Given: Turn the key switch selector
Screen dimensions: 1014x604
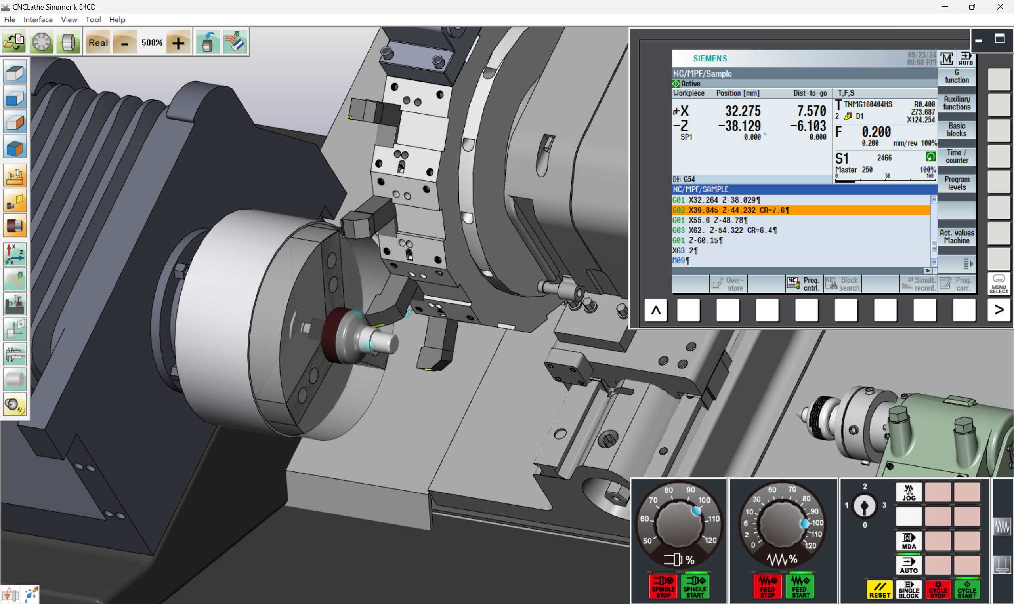Looking at the screenshot, I should (864, 506).
